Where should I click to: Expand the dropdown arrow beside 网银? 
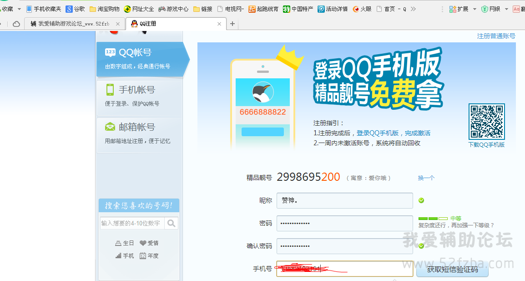[506, 9]
